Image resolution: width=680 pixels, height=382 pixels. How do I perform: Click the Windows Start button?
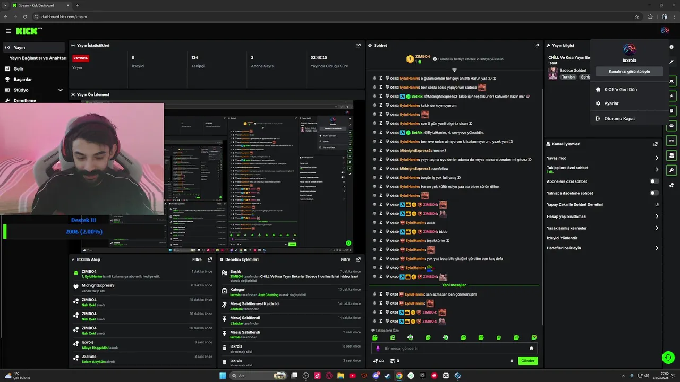coord(223,376)
